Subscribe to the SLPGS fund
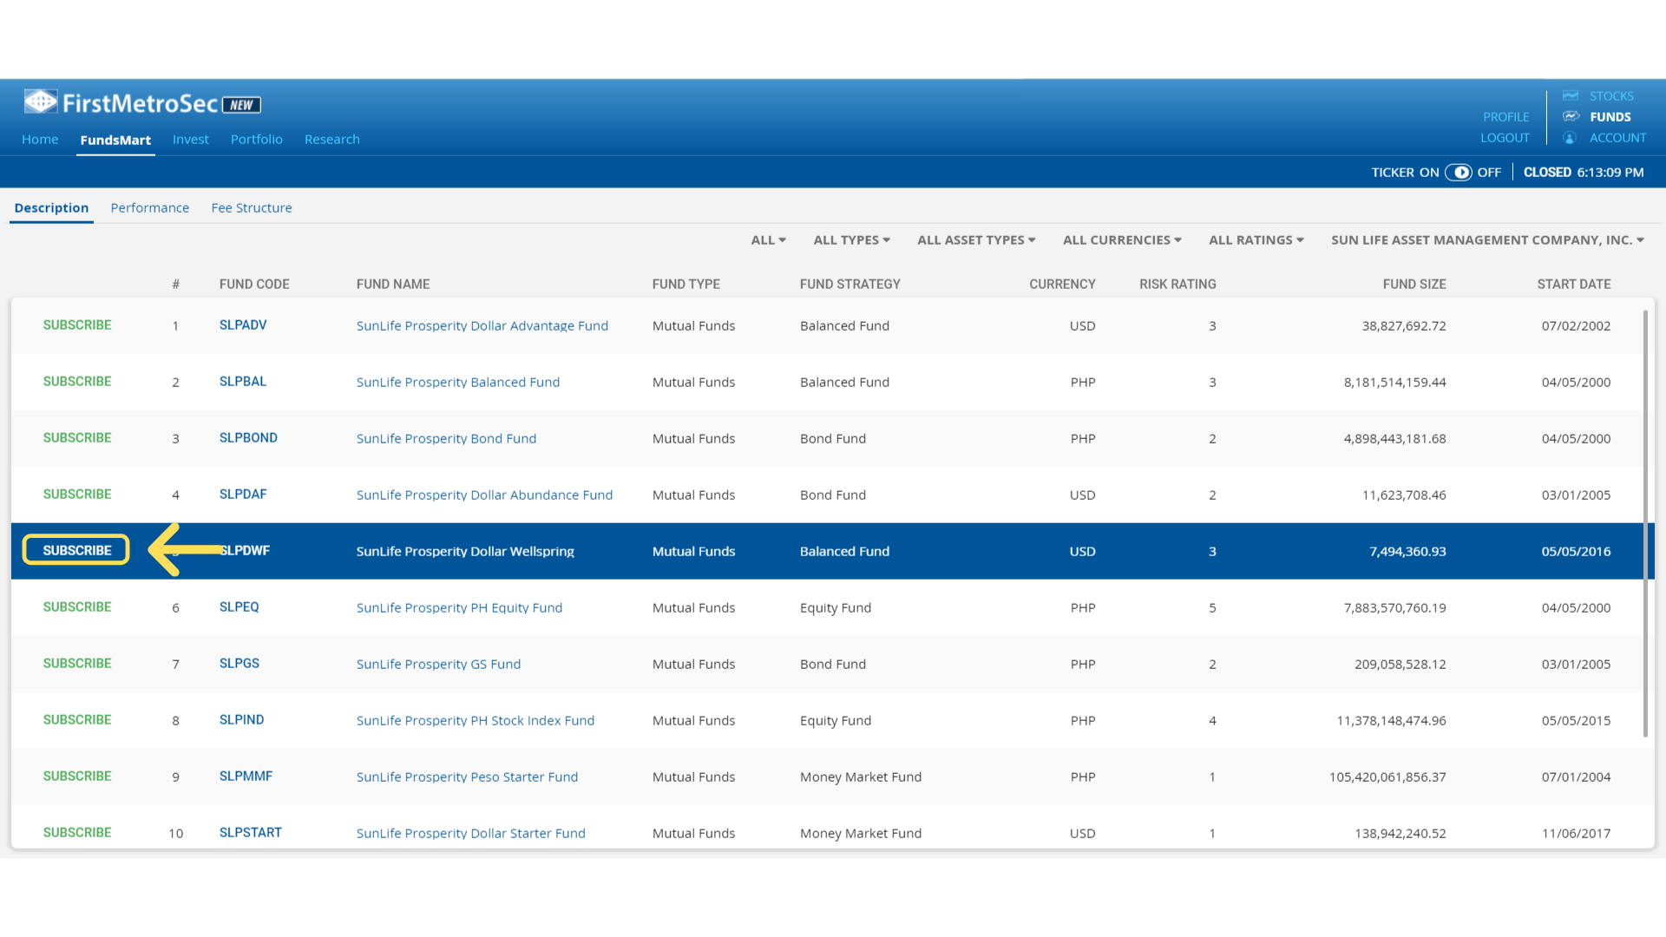 click(x=77, y=664)
